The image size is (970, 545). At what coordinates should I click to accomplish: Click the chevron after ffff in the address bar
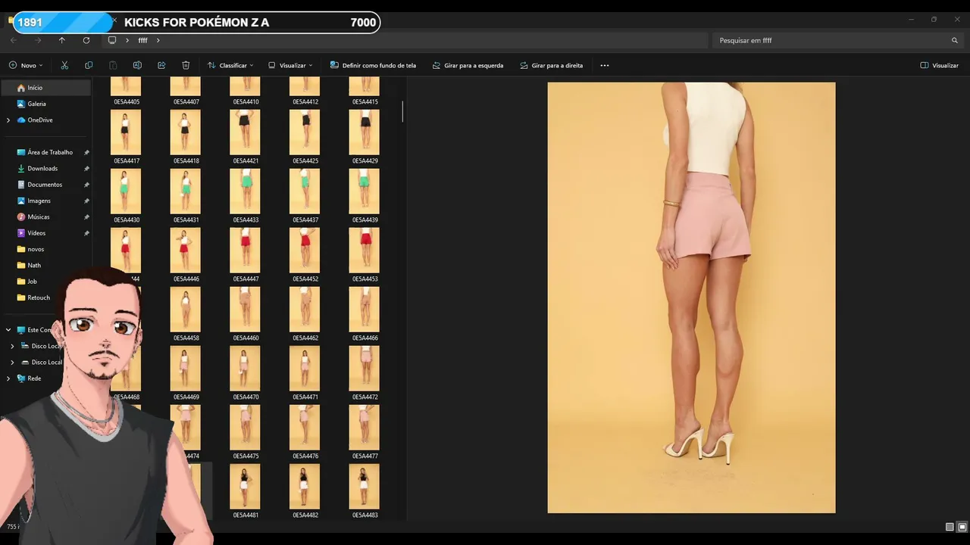158,40
